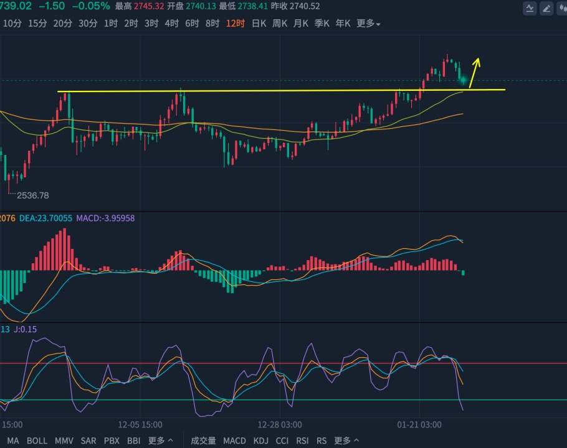Turn on the BBI indicator
The width and height of the screenshot is (567, 448).
click(134, 441)
